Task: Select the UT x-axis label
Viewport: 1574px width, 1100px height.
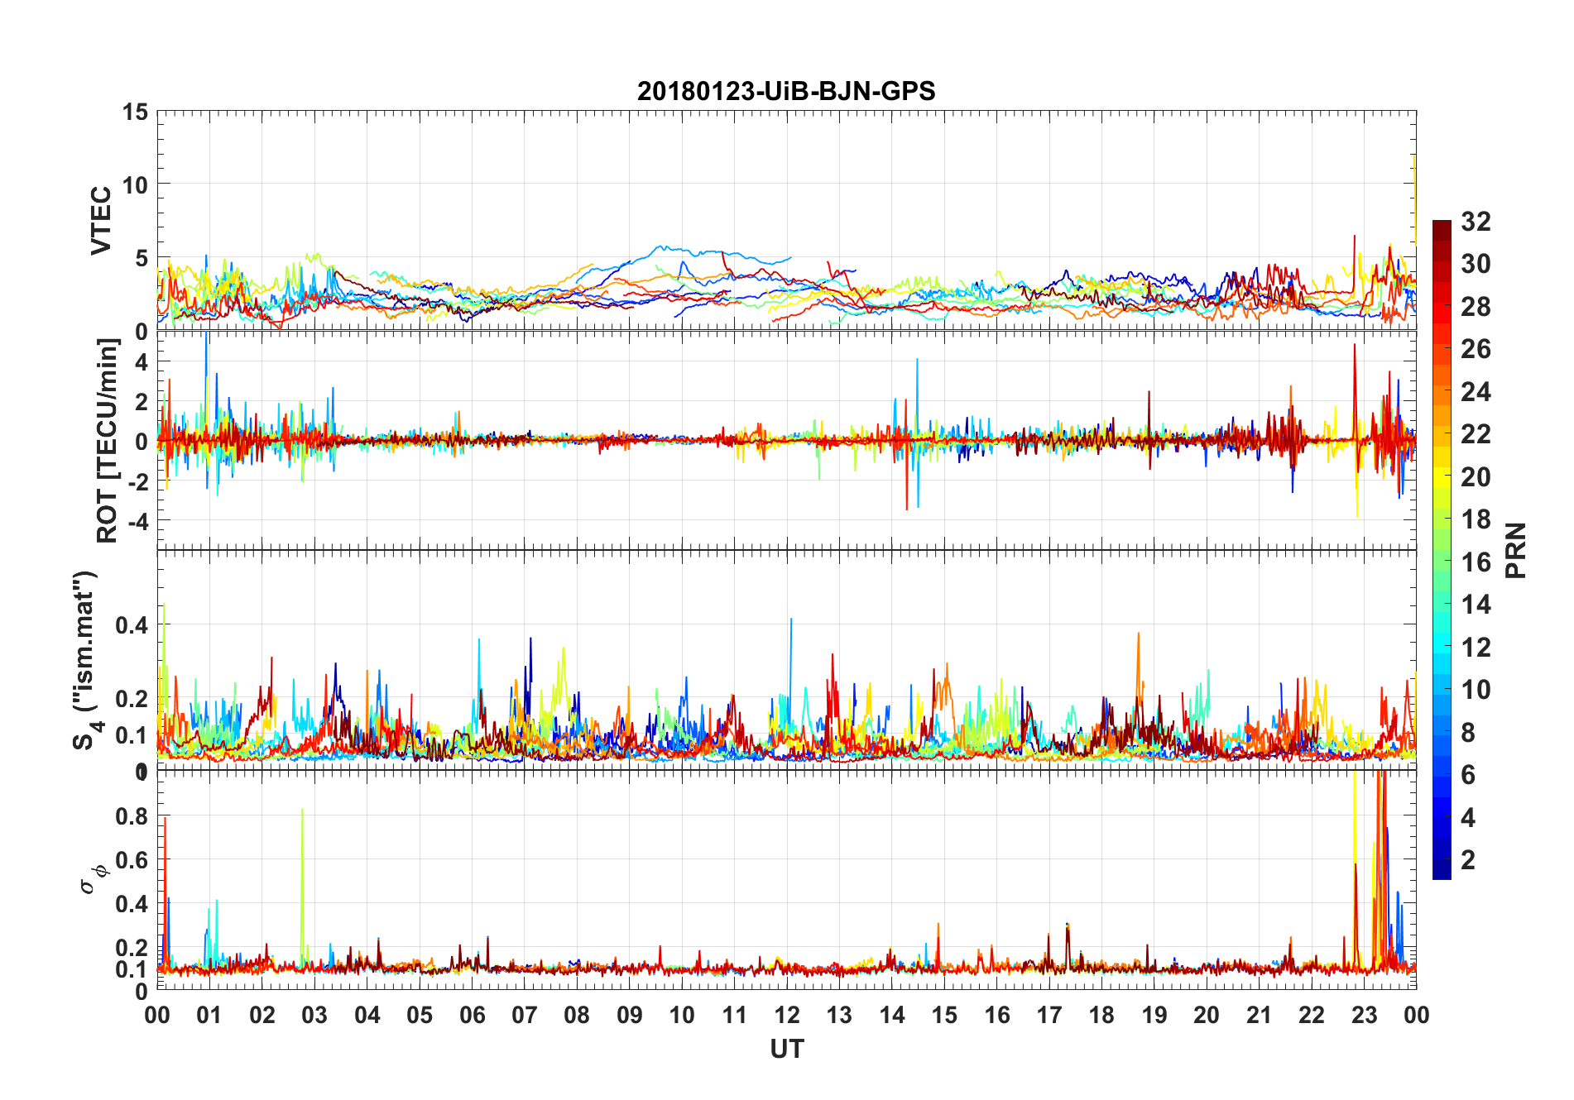Action: 787,1049
